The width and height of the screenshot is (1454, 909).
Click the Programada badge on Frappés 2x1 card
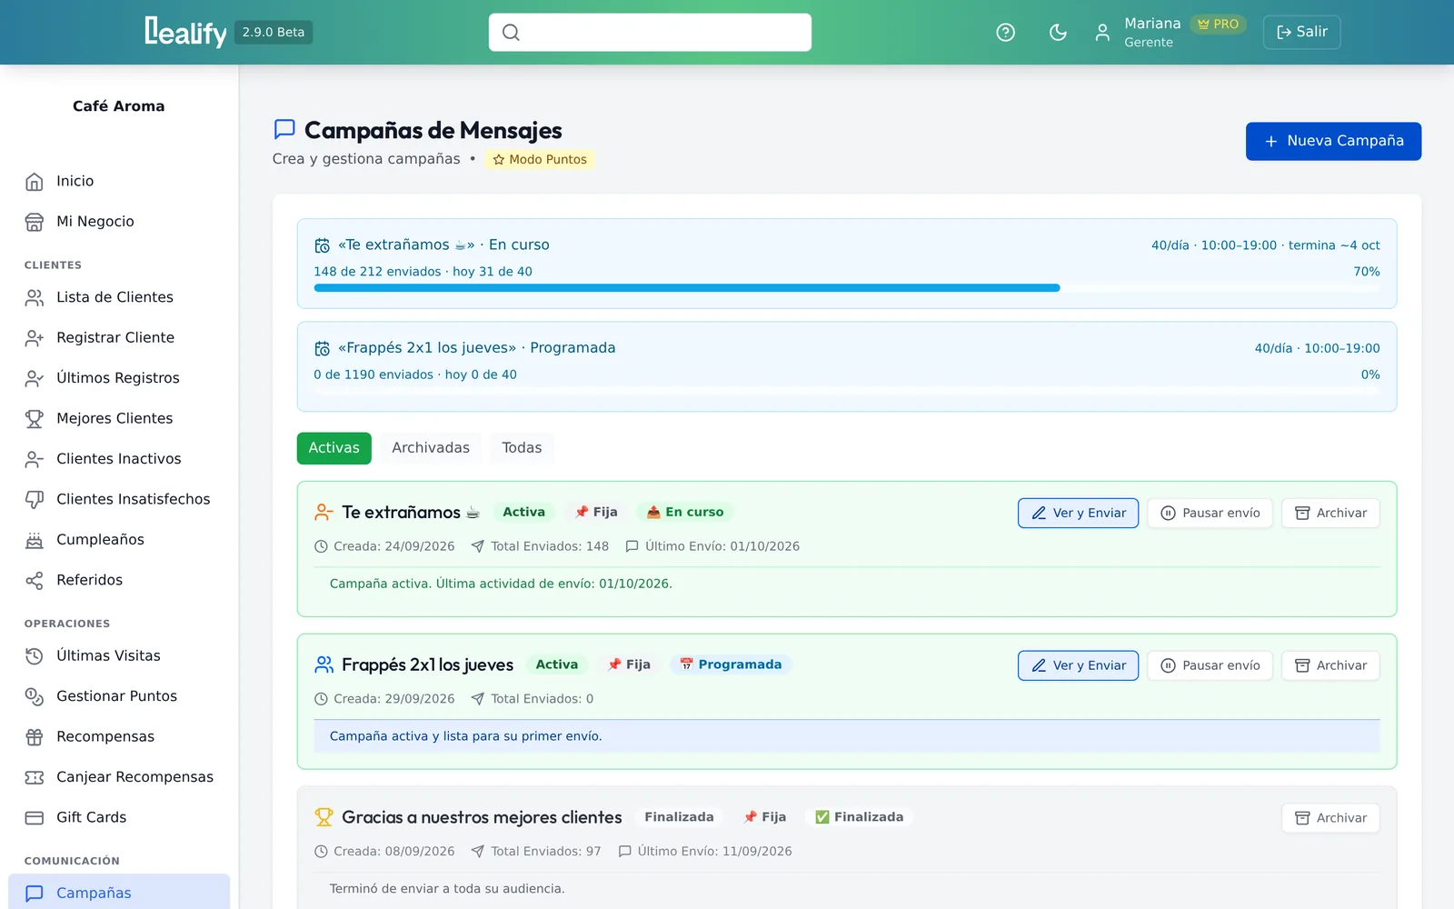(x=732, y=664)
